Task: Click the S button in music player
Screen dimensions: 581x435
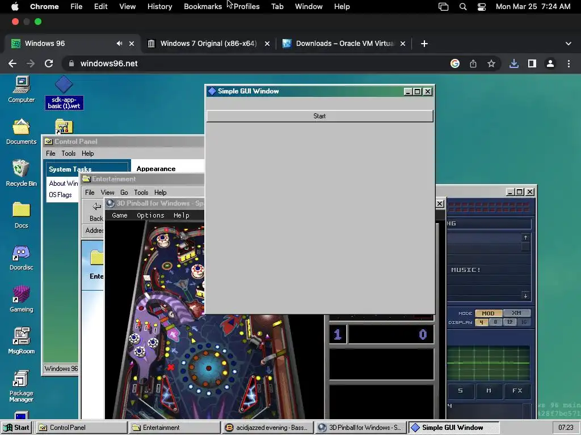Action: click(x=461, y=391)
